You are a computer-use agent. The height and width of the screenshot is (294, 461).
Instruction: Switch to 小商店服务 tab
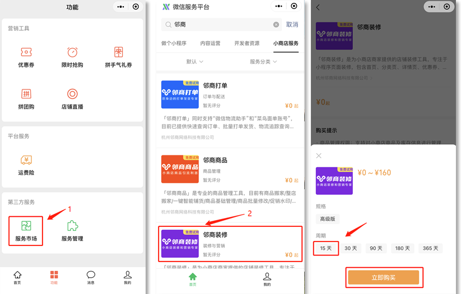[x=286, y=44]
